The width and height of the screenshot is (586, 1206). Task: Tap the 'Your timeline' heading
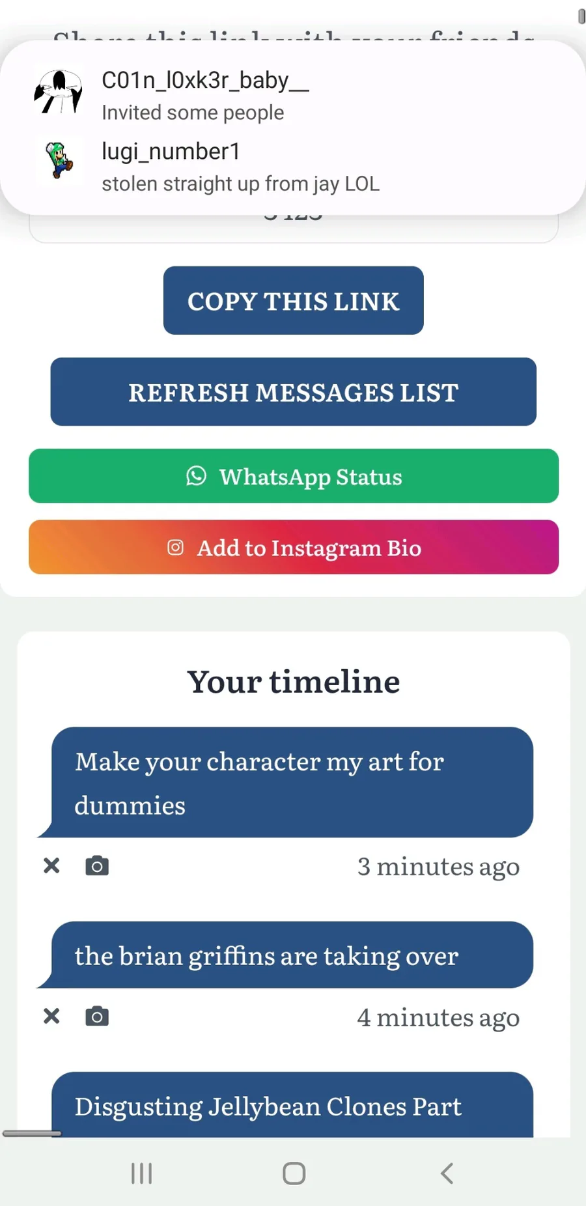293,682
